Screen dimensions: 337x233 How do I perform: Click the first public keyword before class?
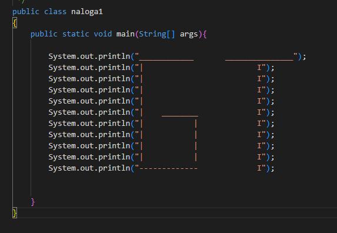coord(25,12)
